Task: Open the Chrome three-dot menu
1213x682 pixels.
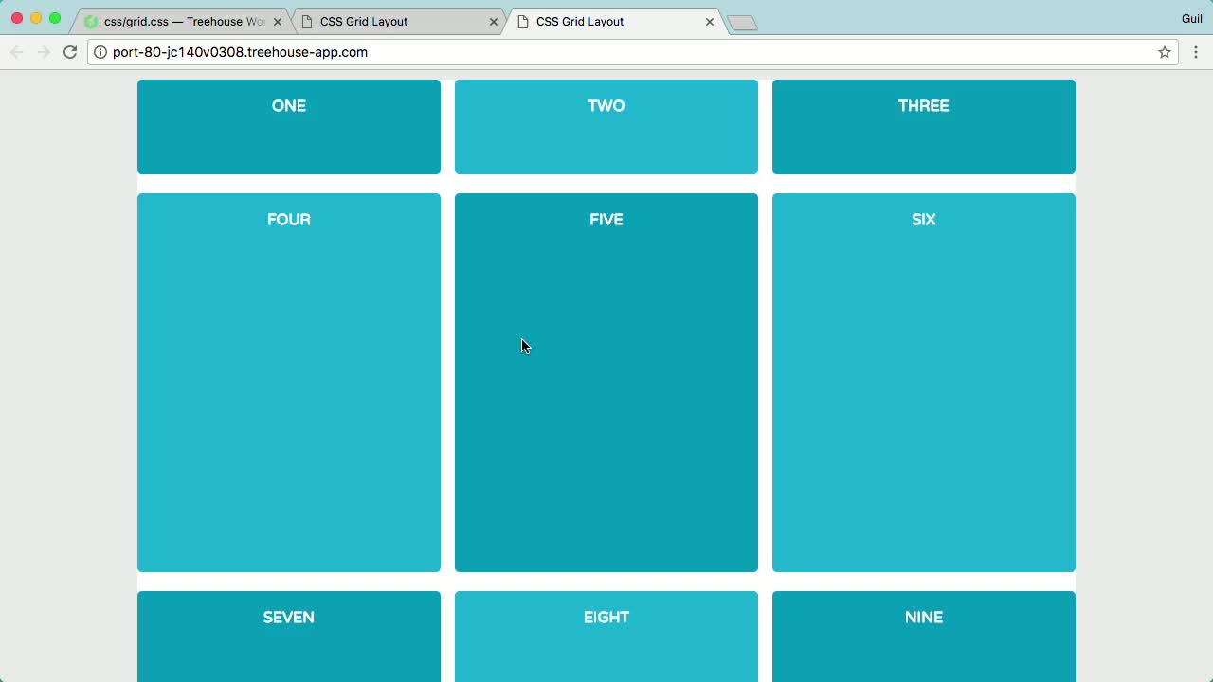Action: click(1196, 52)
